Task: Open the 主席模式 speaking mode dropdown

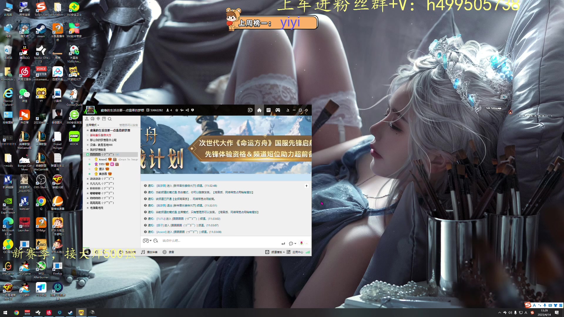Action: 92,125
